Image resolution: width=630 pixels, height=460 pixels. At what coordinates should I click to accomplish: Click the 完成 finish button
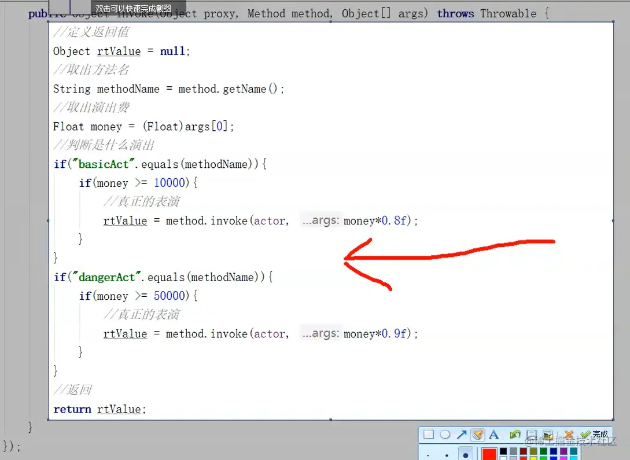tap(594, 435)
